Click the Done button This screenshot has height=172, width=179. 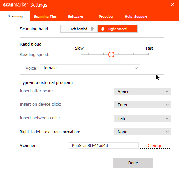[133, 163]
